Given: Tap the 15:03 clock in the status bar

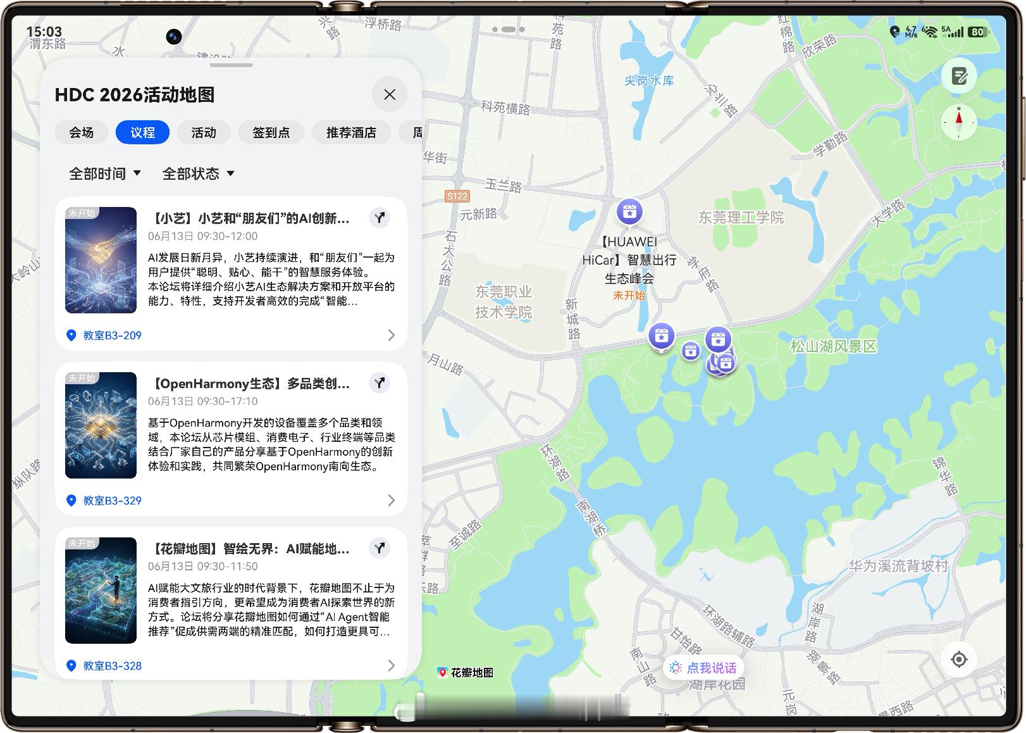Looking at the screenshot, I should (44, 32).
